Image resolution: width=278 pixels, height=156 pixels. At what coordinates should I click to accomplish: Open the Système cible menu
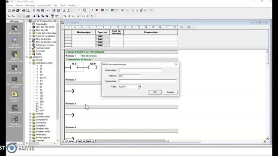click(44, 5)
